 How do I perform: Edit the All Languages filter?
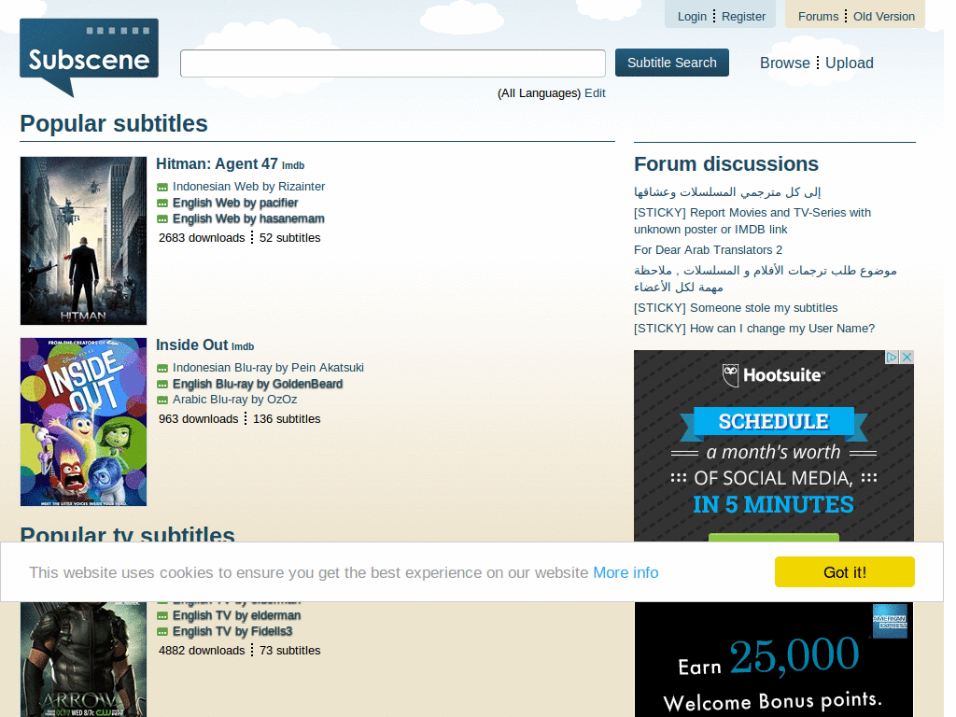pos(595,93)
